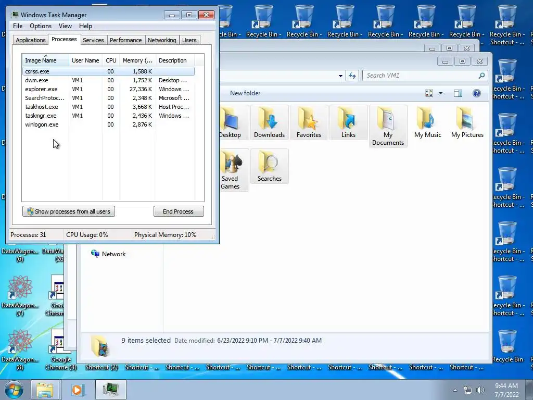Image resolution: width=533 pixels, height=400 pixels.
Task: Select the explorer.exe process row
Action: pyautogui.click(x=108, y=89)
